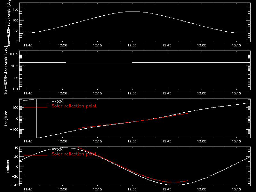Screen dimensions: 256x192
Task: Click red legend line sample in Longitude plot
Action: pyautogui.click(x=36, y=107)
